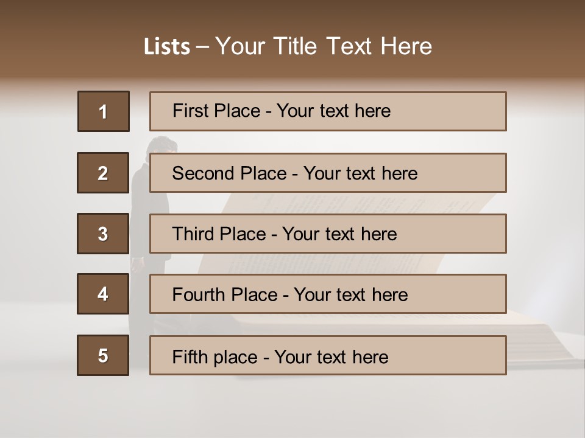Click the 'Fifth place - Your text here' text
Screen dimensions: 585x438
coord(280,356)
